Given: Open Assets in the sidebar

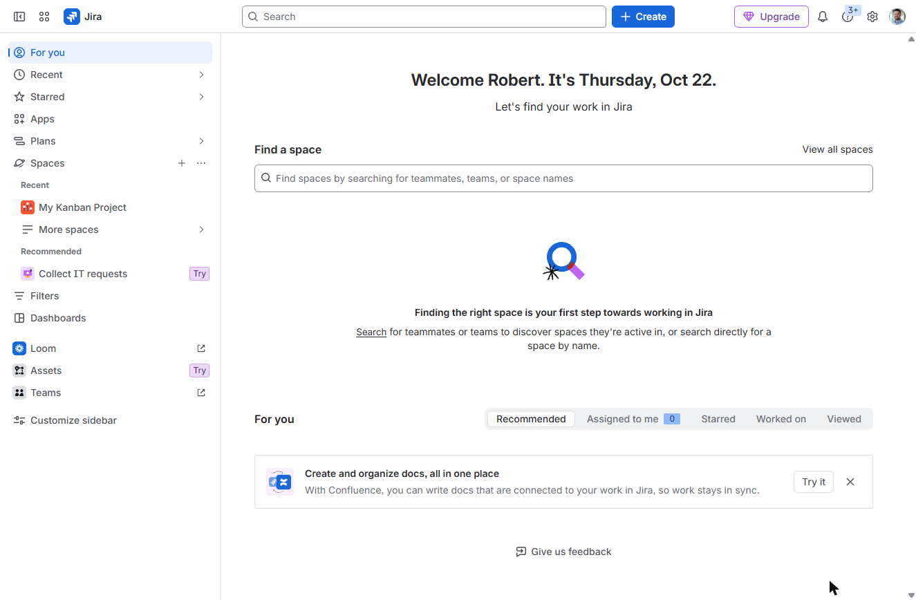Looking at the screenshot, I should coord(110,371).
